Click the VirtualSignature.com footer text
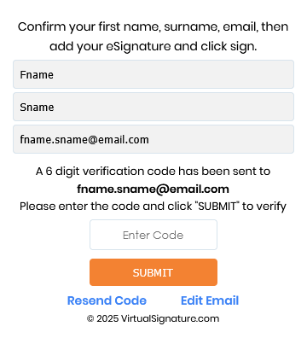This screenshot has width=307, height=338. tap(170, 318)
